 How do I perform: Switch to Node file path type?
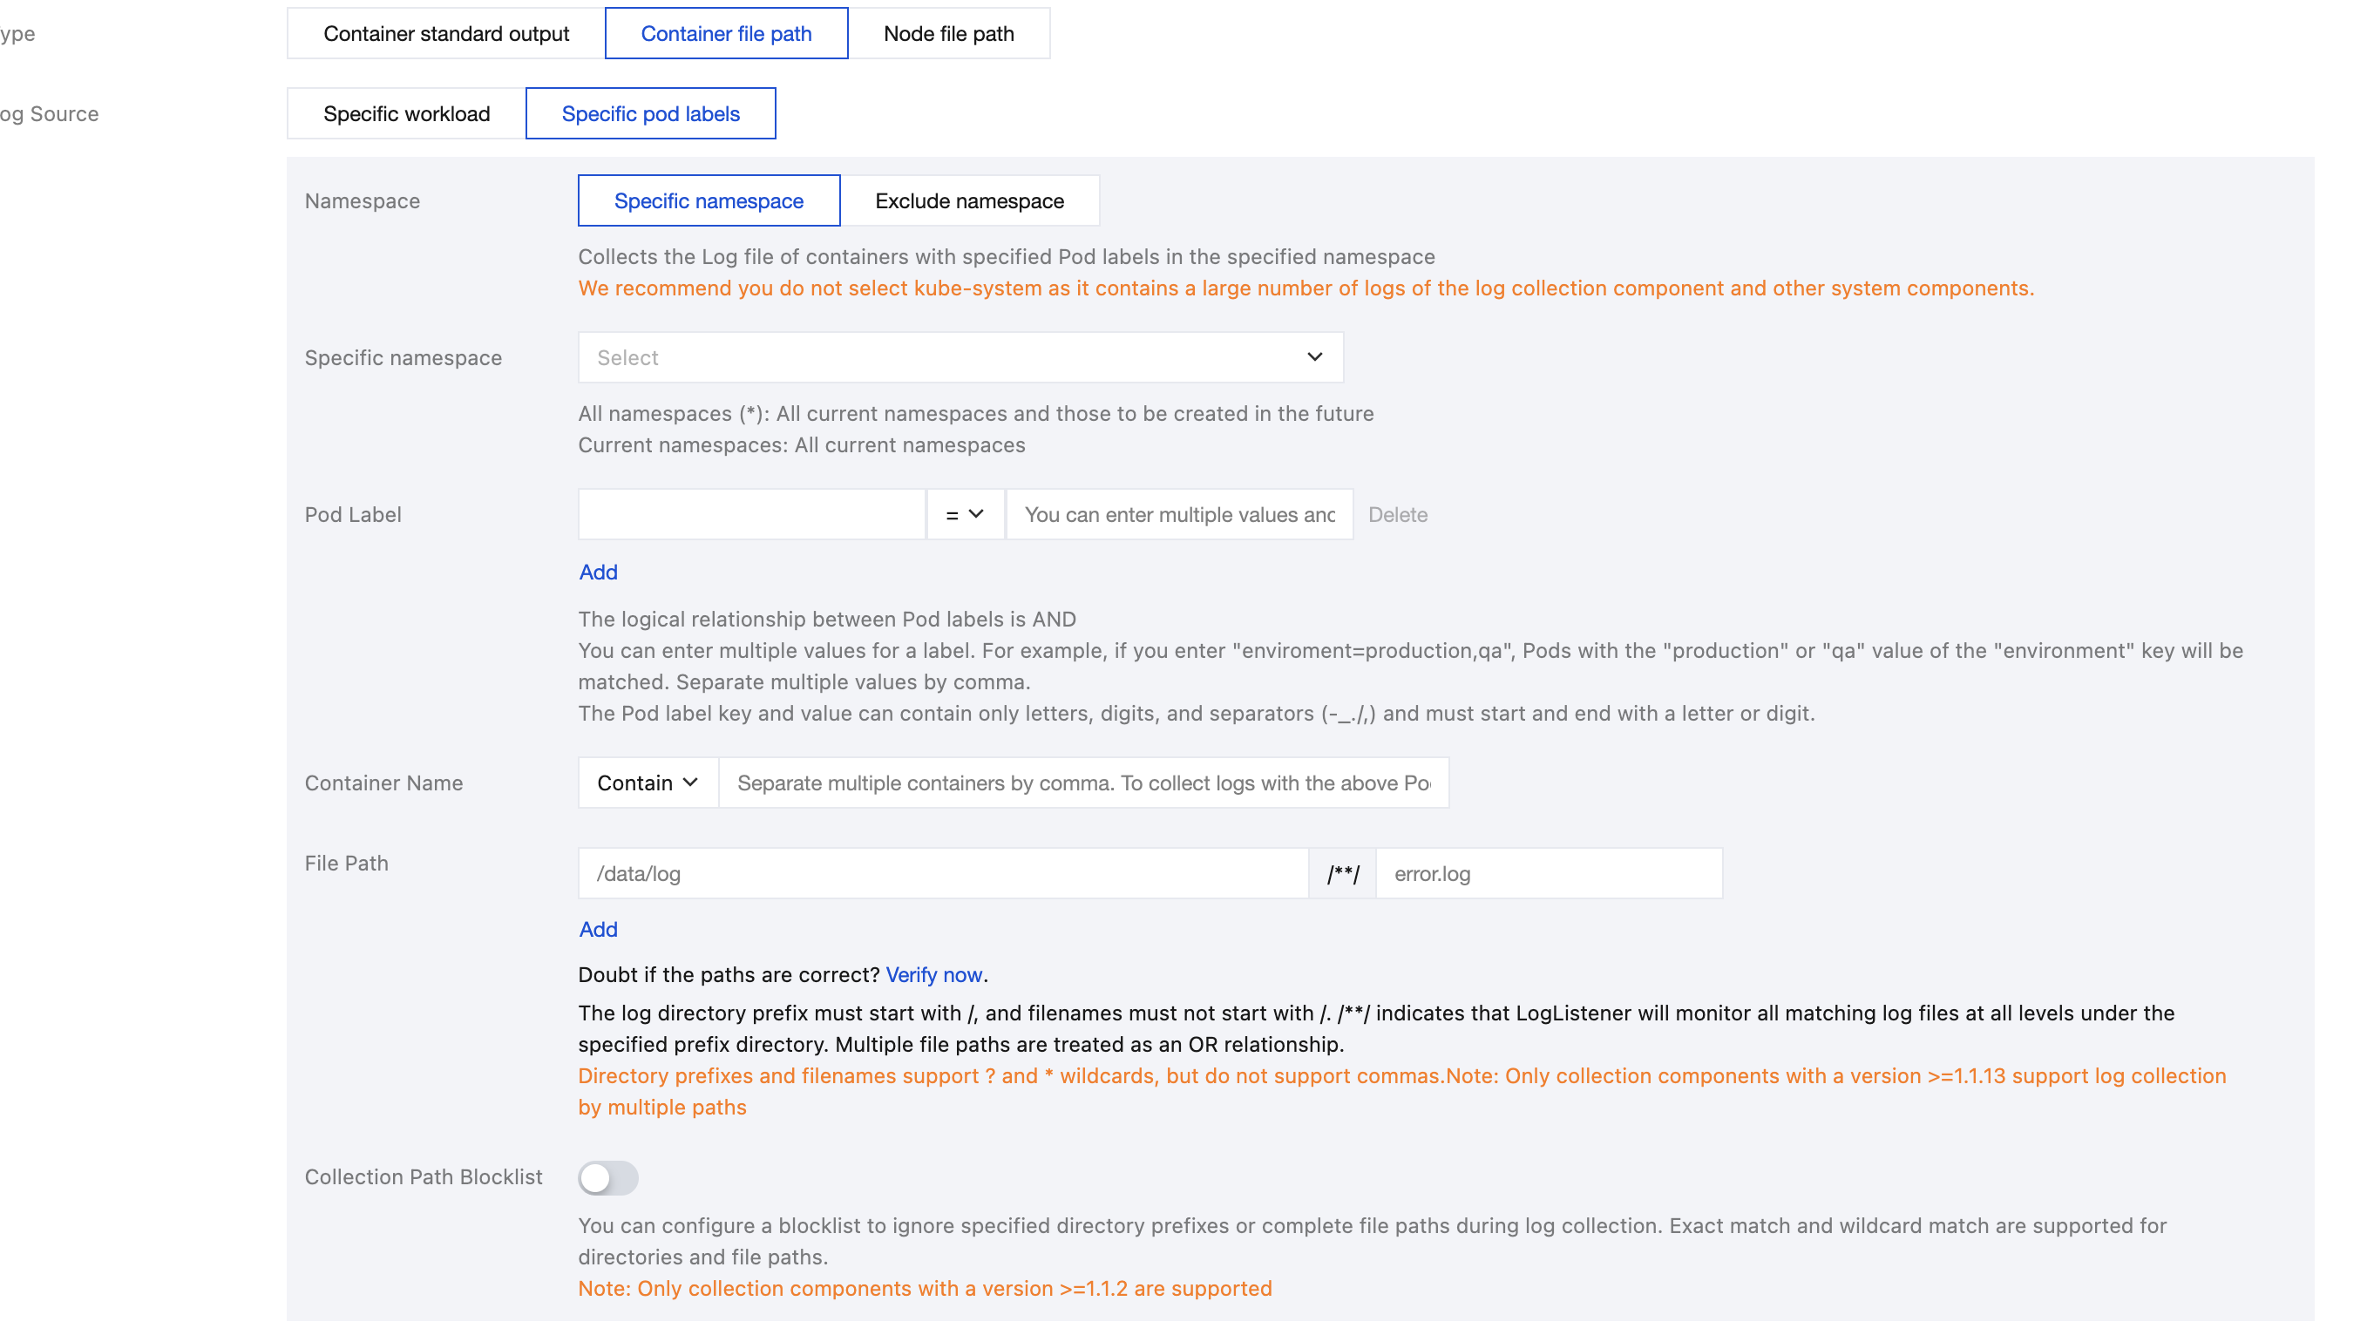pyautogui.click(x=947, y=34)
